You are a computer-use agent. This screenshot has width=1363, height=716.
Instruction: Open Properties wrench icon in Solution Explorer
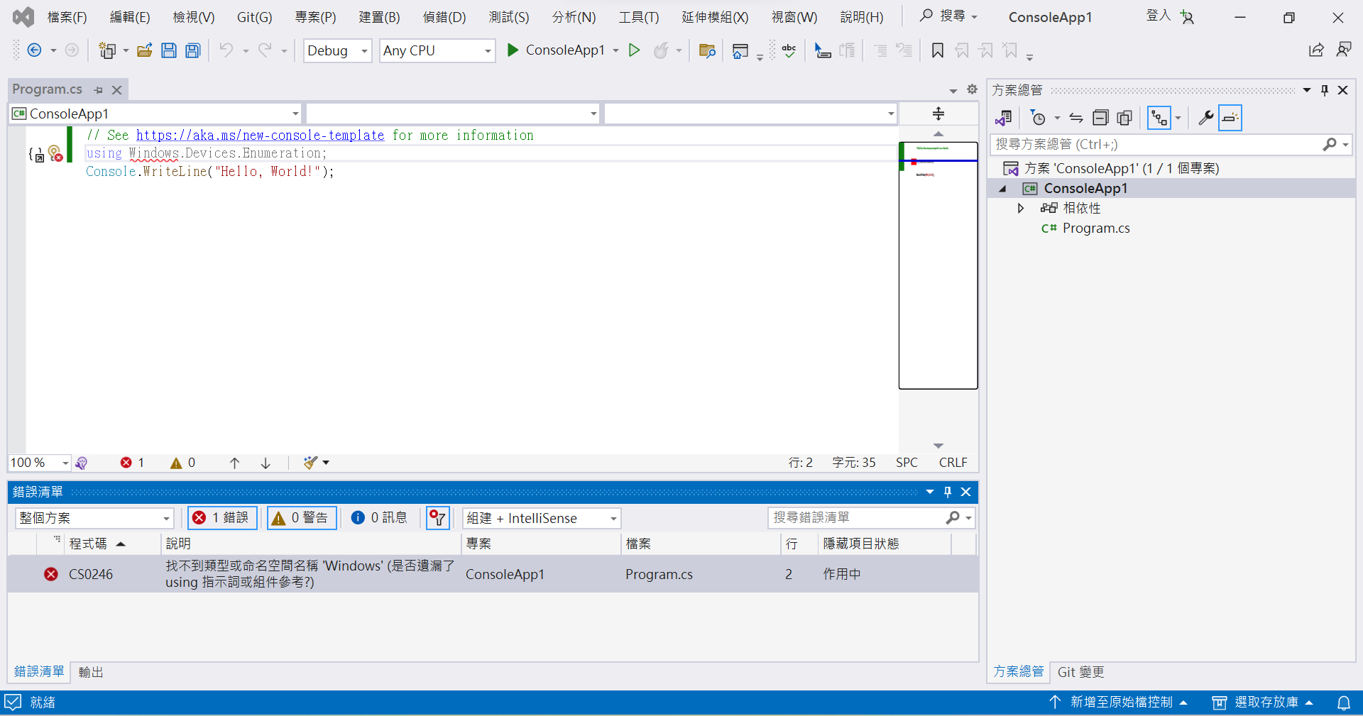click(1205, 118)
